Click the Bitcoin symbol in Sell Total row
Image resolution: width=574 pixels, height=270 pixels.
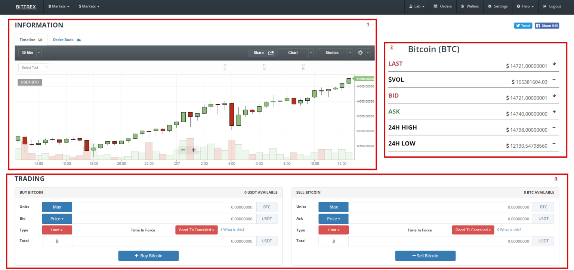(333, 241)
